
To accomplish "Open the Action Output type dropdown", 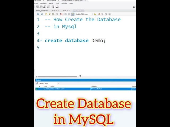I will (x=49, y=83).
